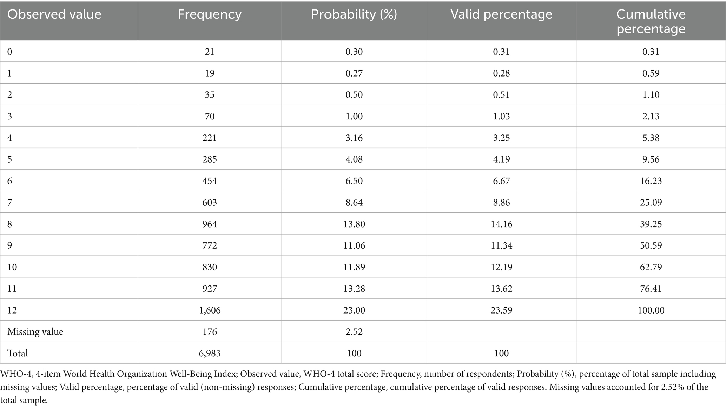Screen dimensions: 726x408
Task: Select valid percentage 14.16 cell
Action: click(501, 224)
